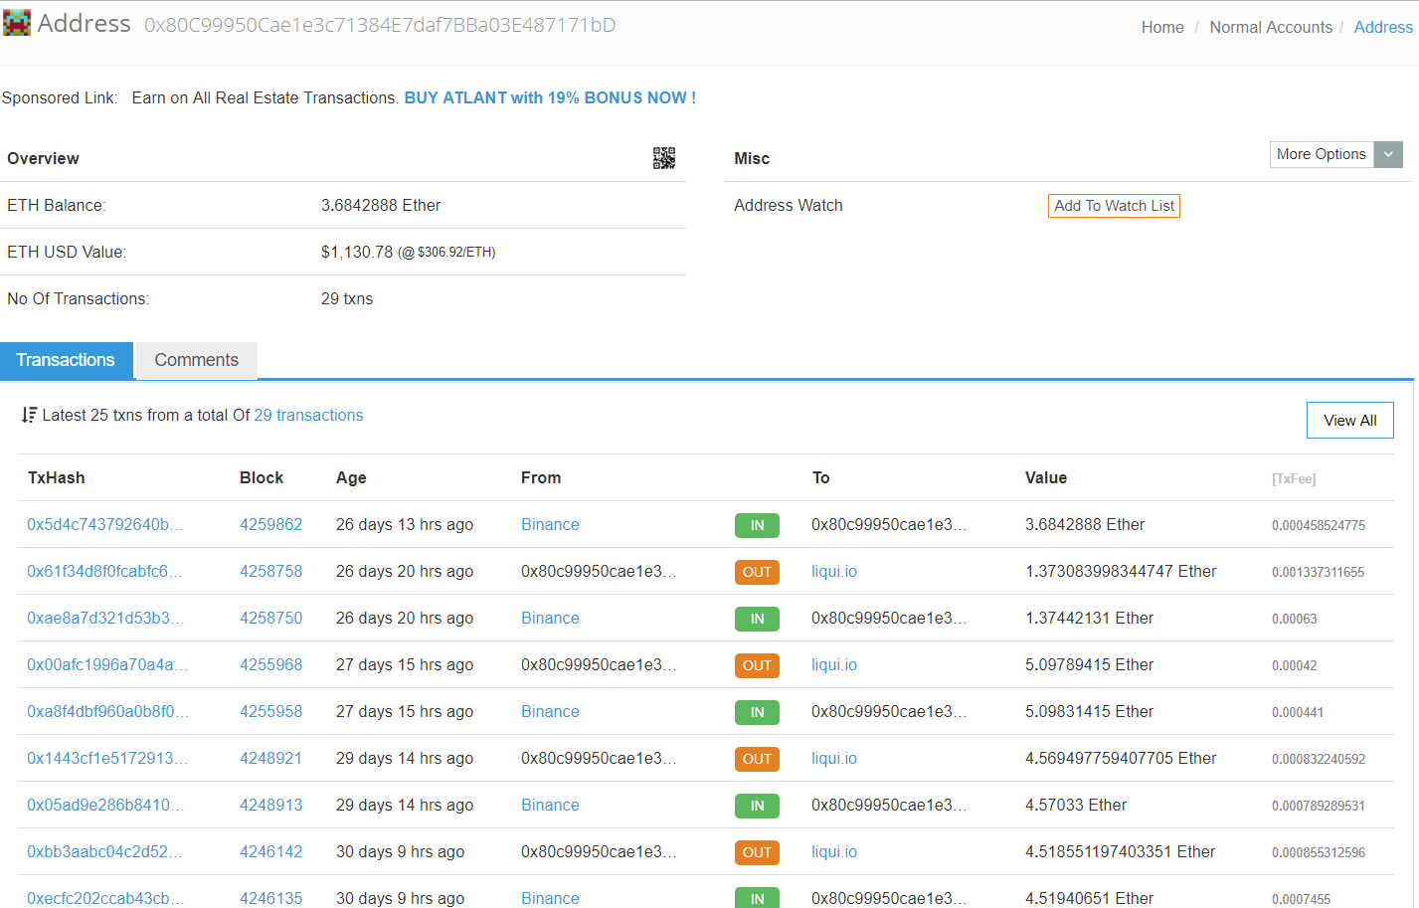Image resolution: width=1419 pixels, height=908 pixels.
Task: Open transaction 0x61f34d8f0fcabfc6
Action: (x=104, y=571)
